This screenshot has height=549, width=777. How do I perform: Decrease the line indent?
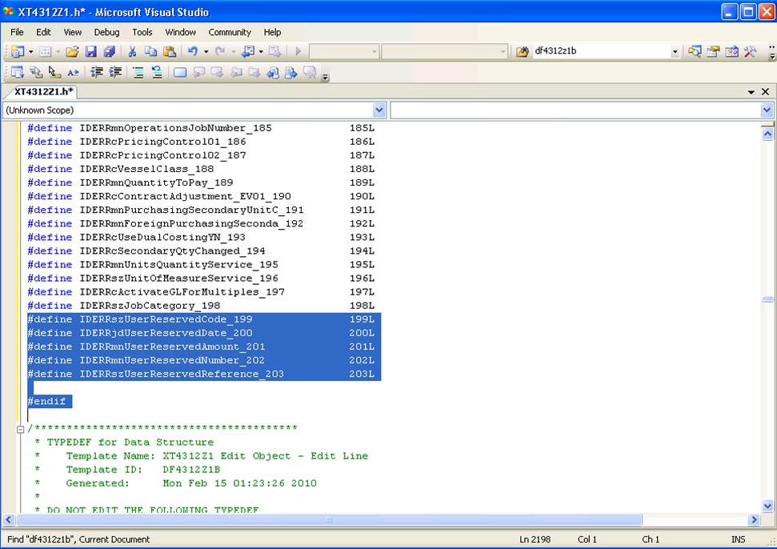point(97,73)
